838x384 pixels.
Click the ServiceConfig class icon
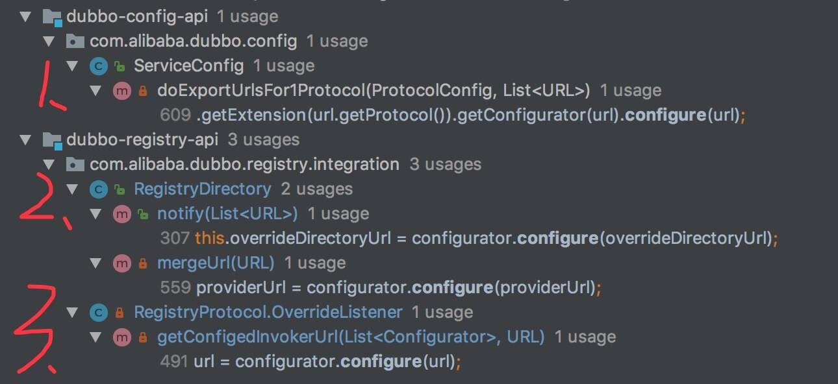click(x=98, y=66)
